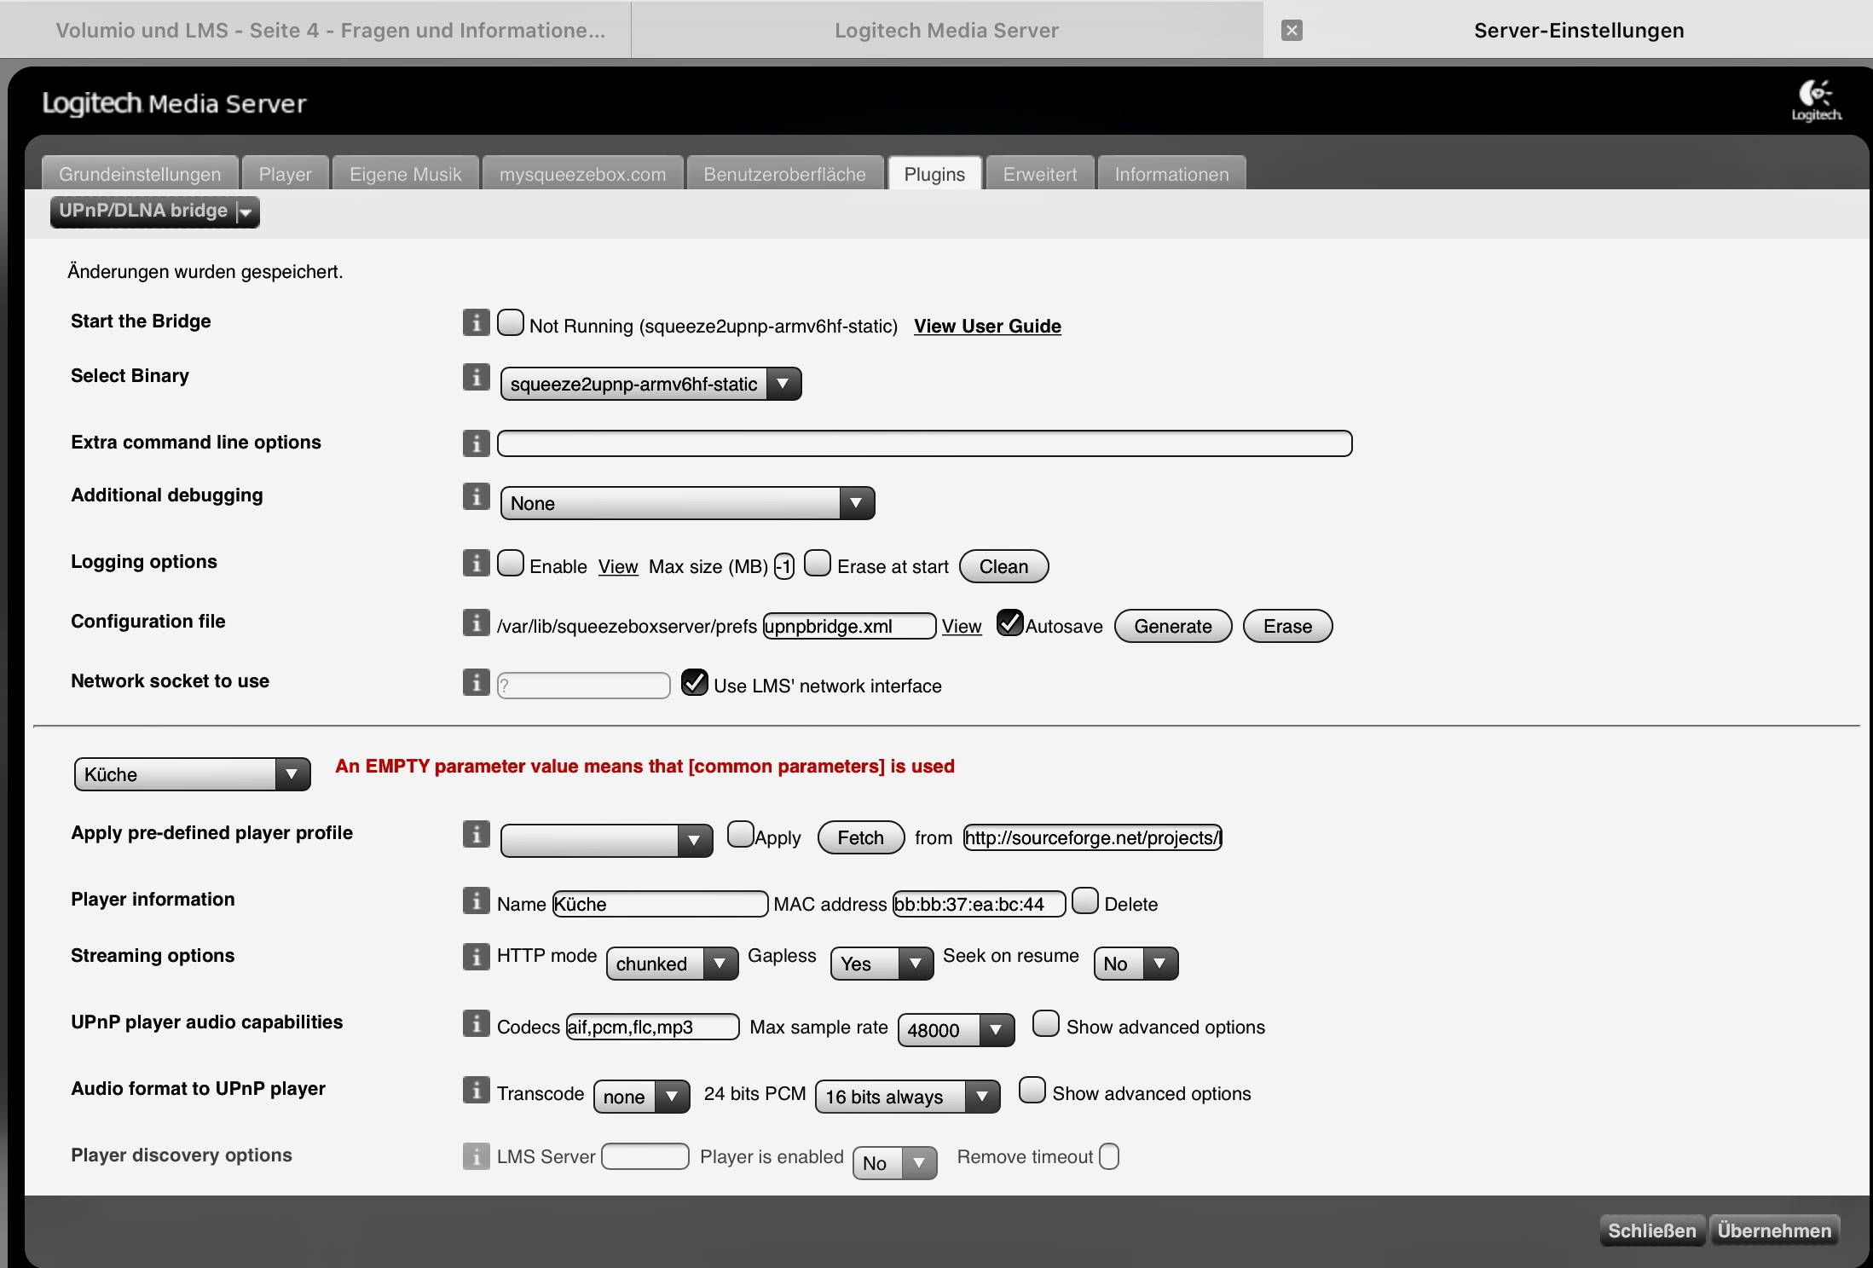Click the Codecs input field
The width and height of the screenshot is (1873, 1268).
[652, 1027]
